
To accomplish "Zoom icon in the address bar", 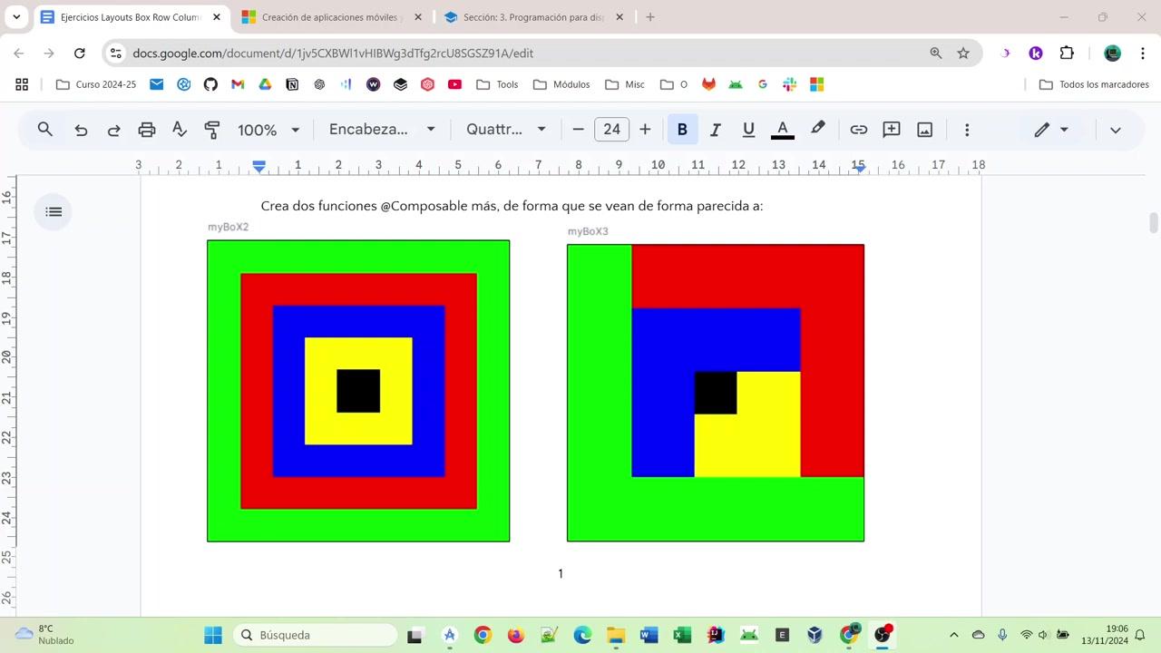I will [936, 54].
